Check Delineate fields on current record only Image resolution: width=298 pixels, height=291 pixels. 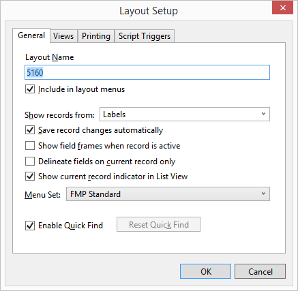(x=30, y=162)
